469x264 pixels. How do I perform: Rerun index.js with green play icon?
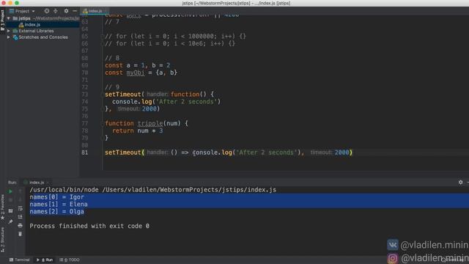pos(10,191)
